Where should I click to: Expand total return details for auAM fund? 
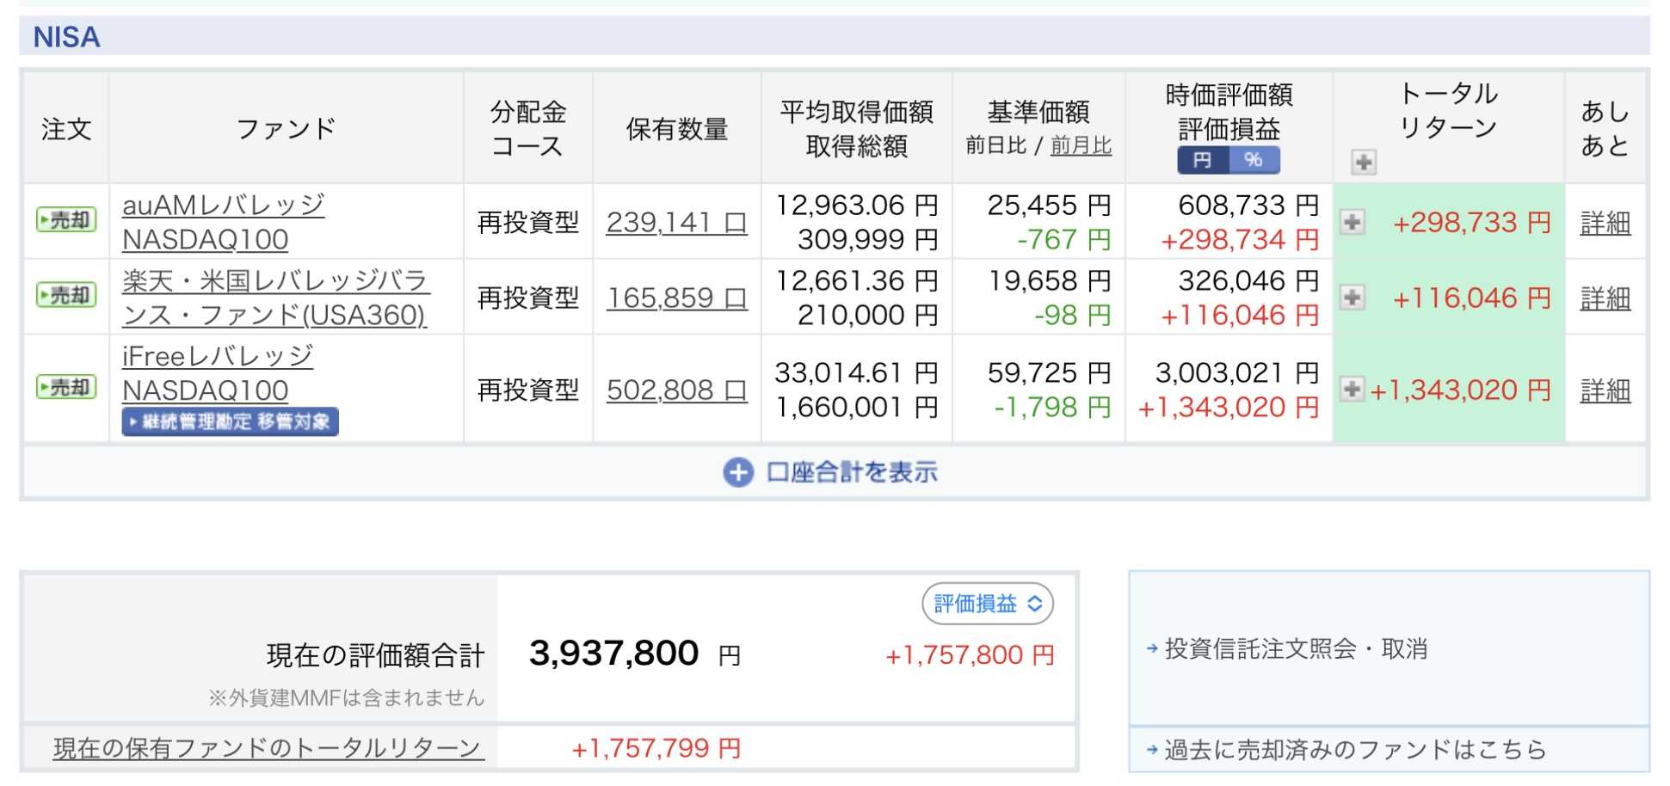1353,222
